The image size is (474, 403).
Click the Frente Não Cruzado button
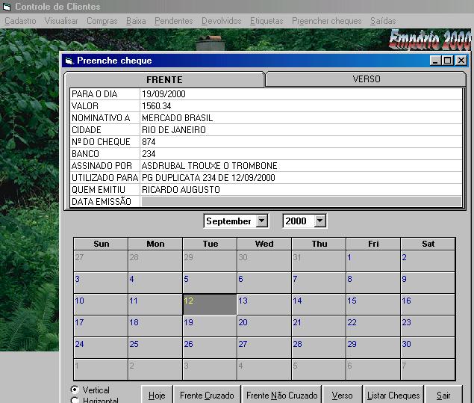tap(281, 395)
